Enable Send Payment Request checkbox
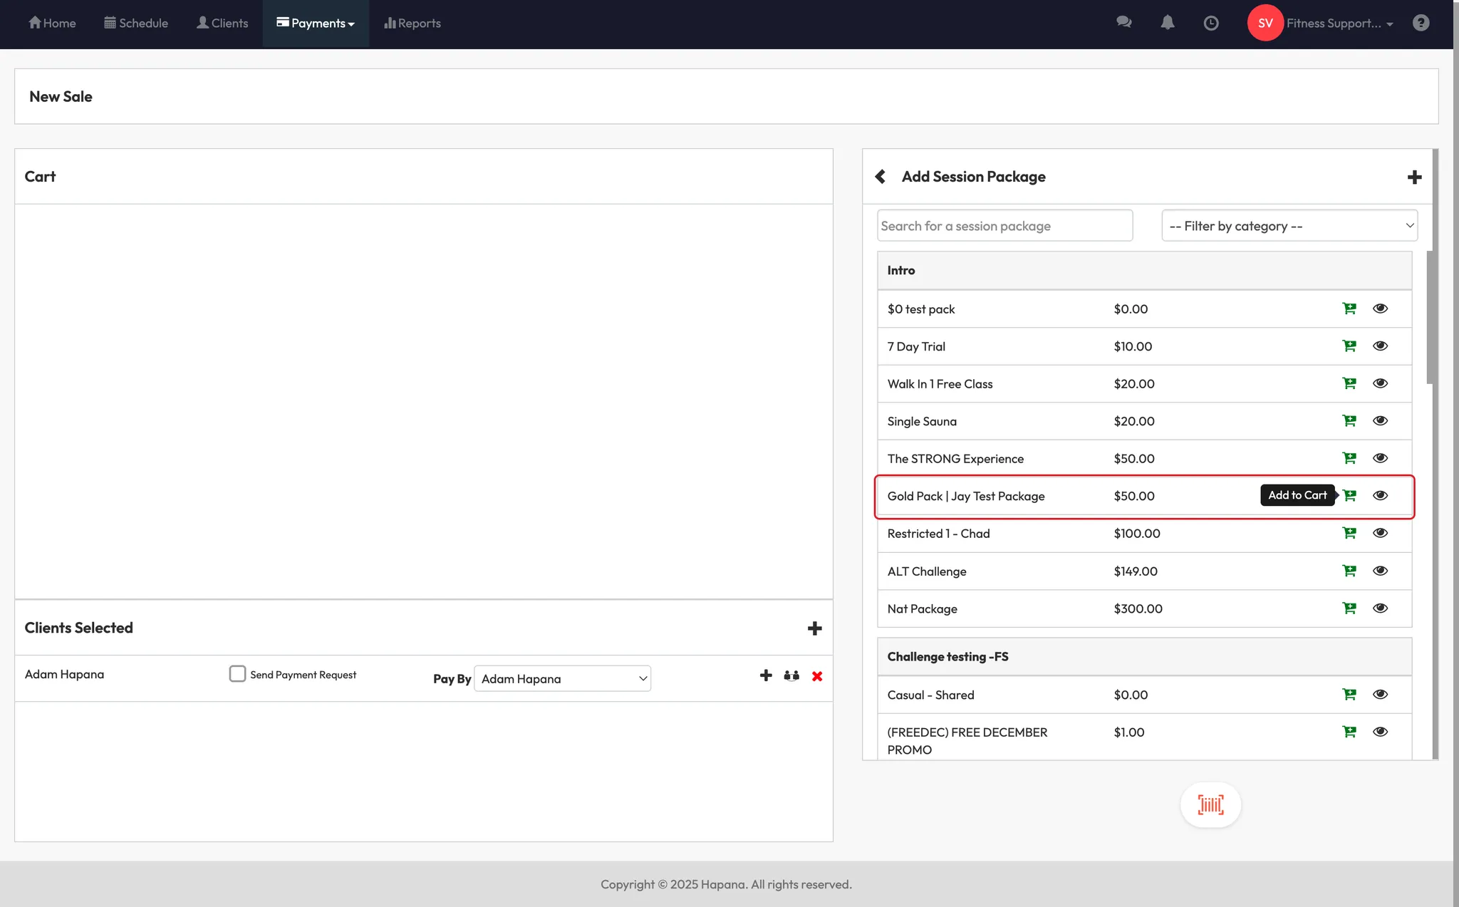This screenshot has width=1459, height=907. 237,674
